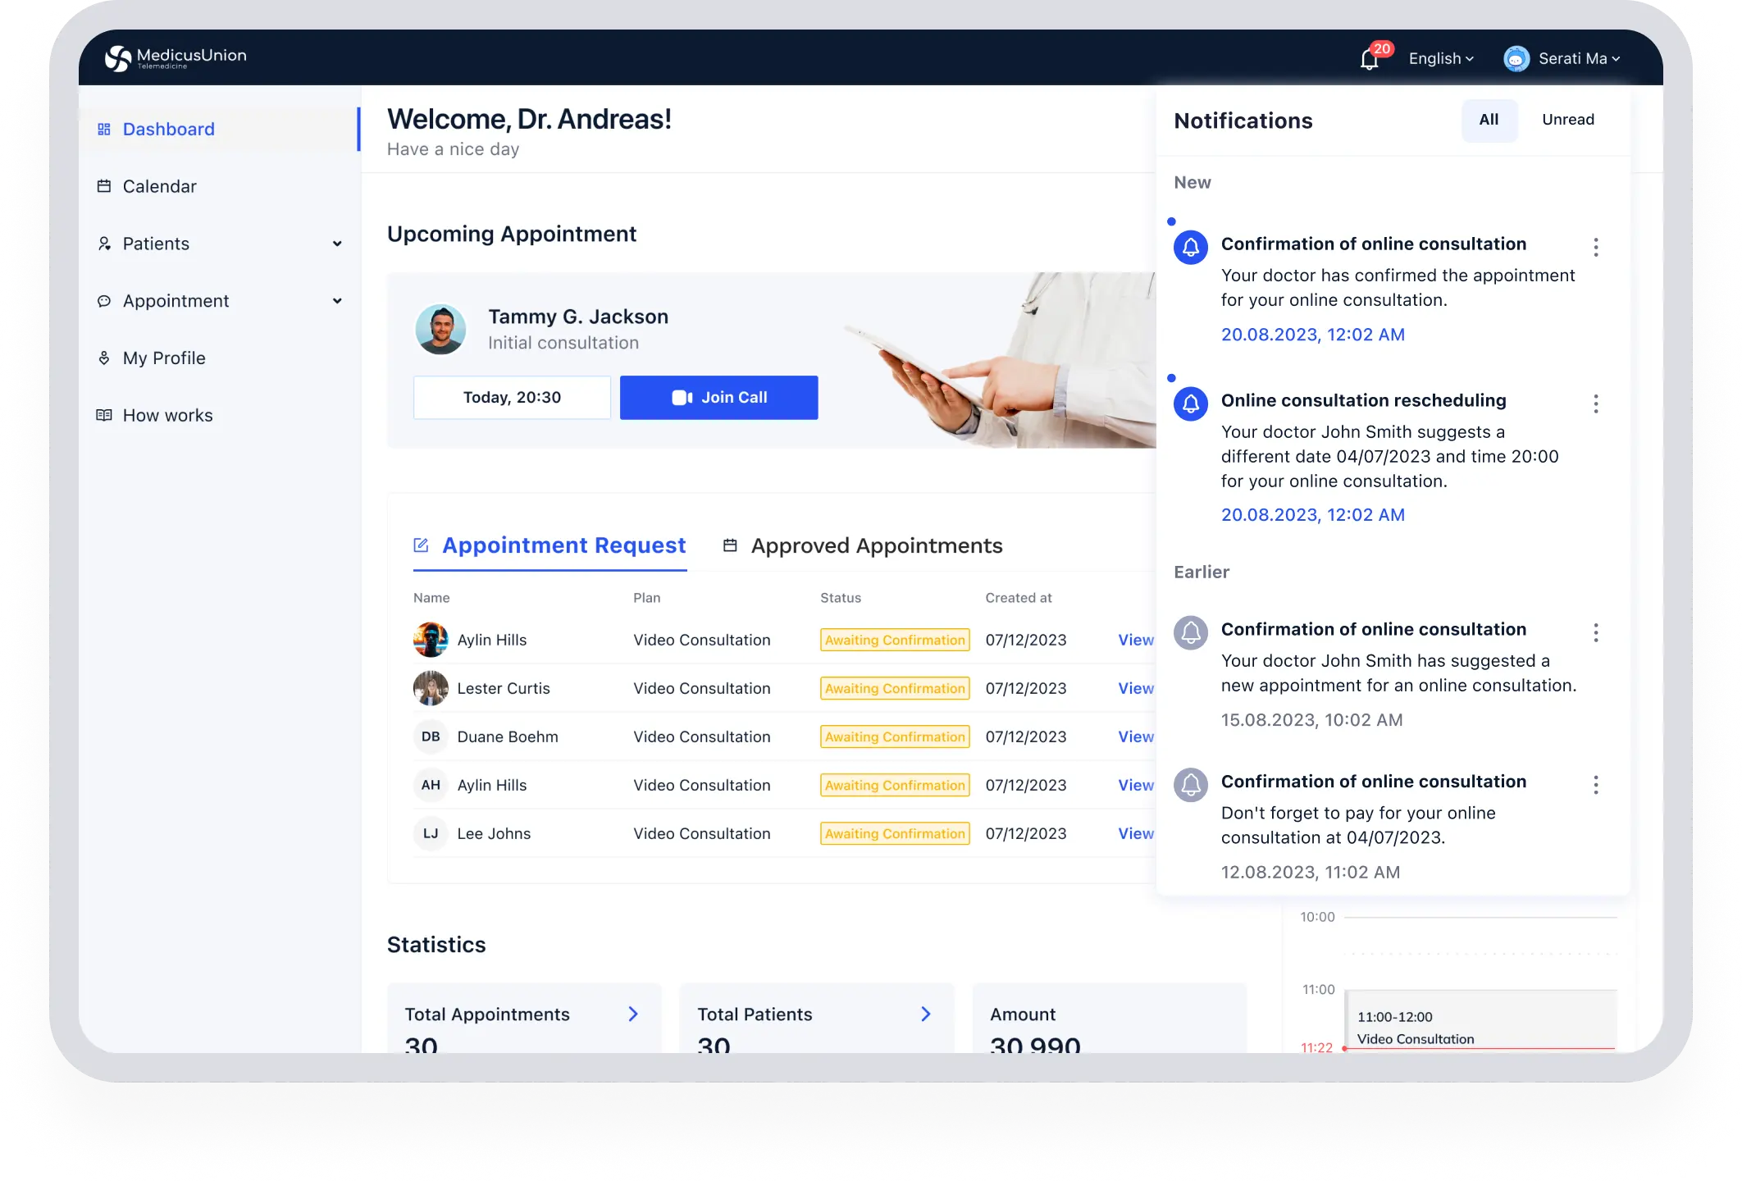Click View link for Lester Curtis
This screenshot has width=1742, height=1181.
click(1135, 689)
